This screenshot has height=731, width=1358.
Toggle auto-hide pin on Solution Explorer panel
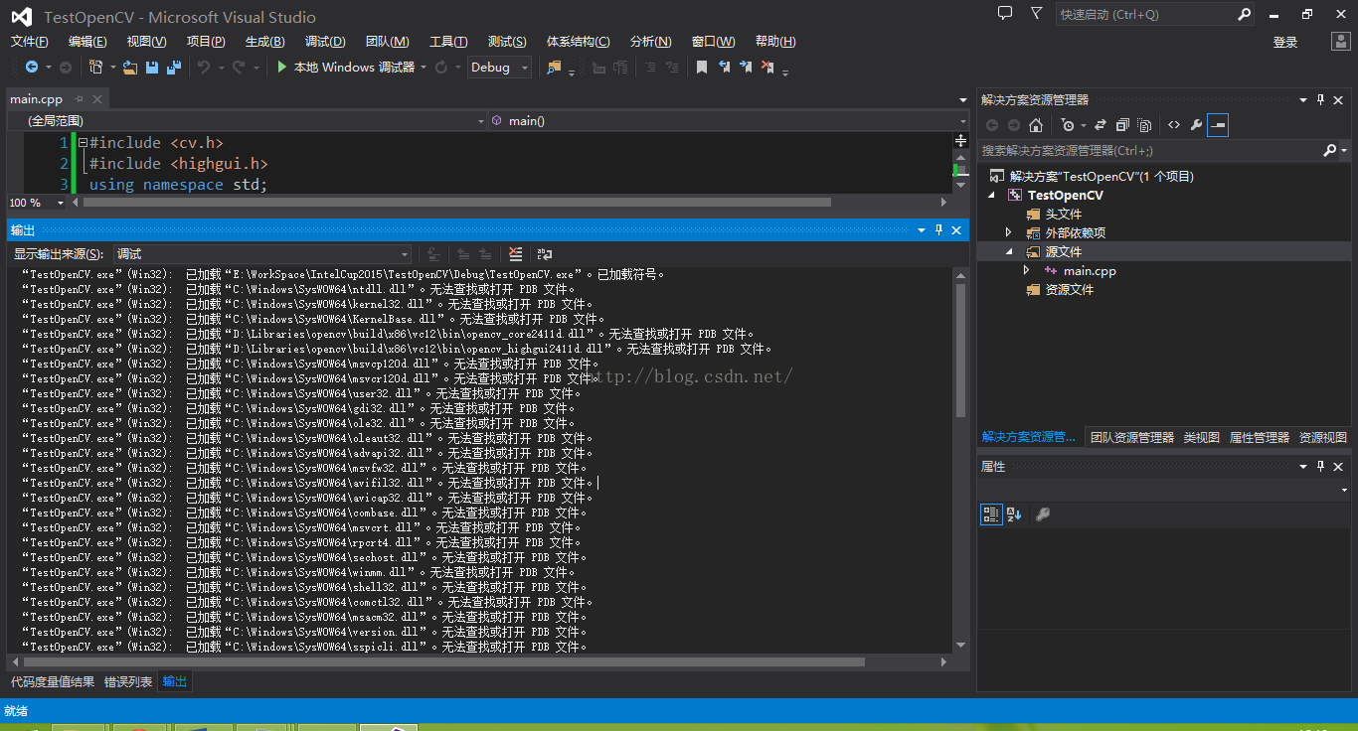coord(1321,99)
